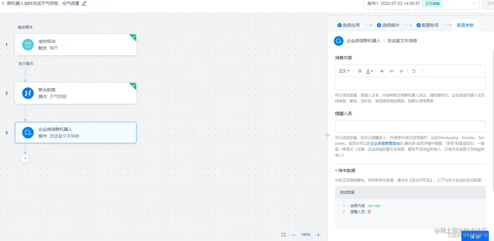The width and height of the screenshot is (494, 241).
Task: Click the panel resize handle icon
Action: 327,135
